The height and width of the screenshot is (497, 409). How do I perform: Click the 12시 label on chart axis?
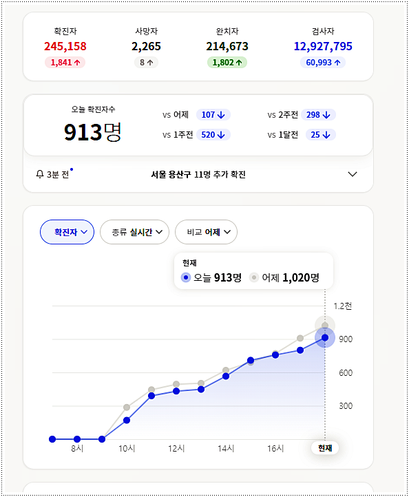[x=176, y=448]
